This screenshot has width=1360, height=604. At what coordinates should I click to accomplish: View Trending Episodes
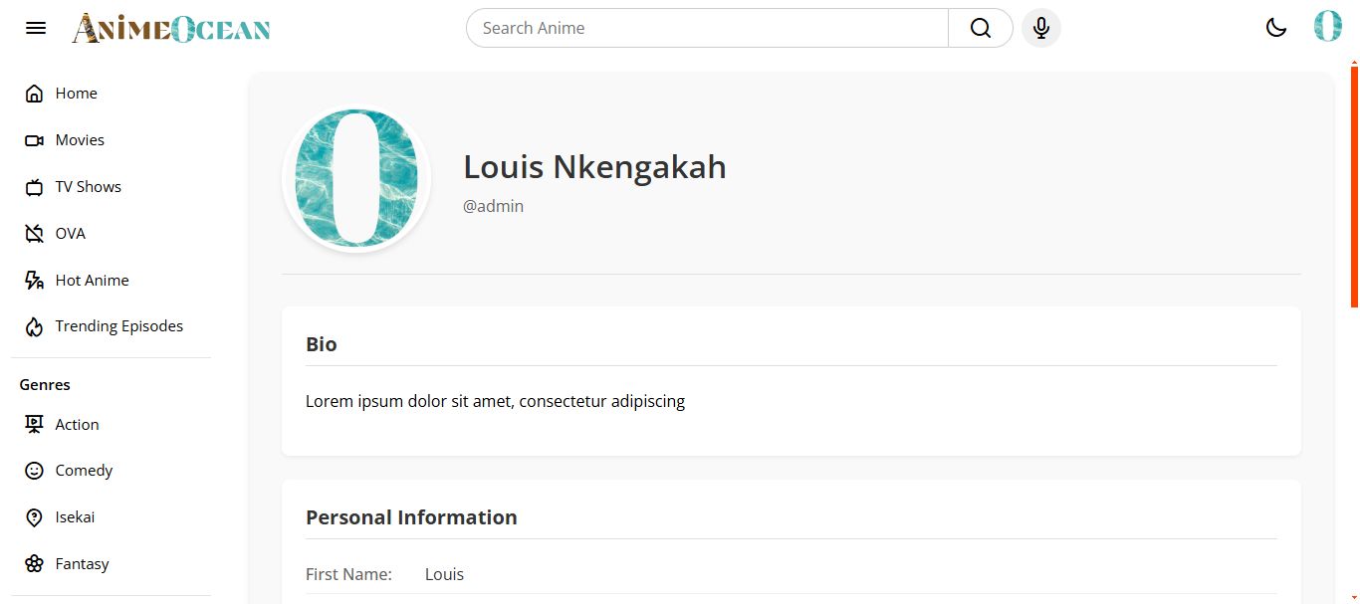118,326
